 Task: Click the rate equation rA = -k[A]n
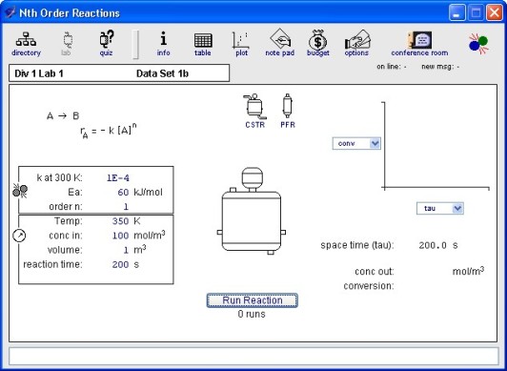click(109, 131)
